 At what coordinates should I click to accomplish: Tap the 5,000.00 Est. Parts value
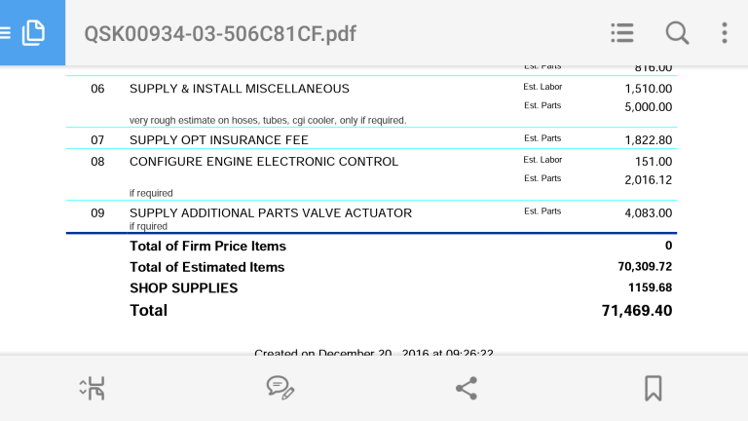649,107
